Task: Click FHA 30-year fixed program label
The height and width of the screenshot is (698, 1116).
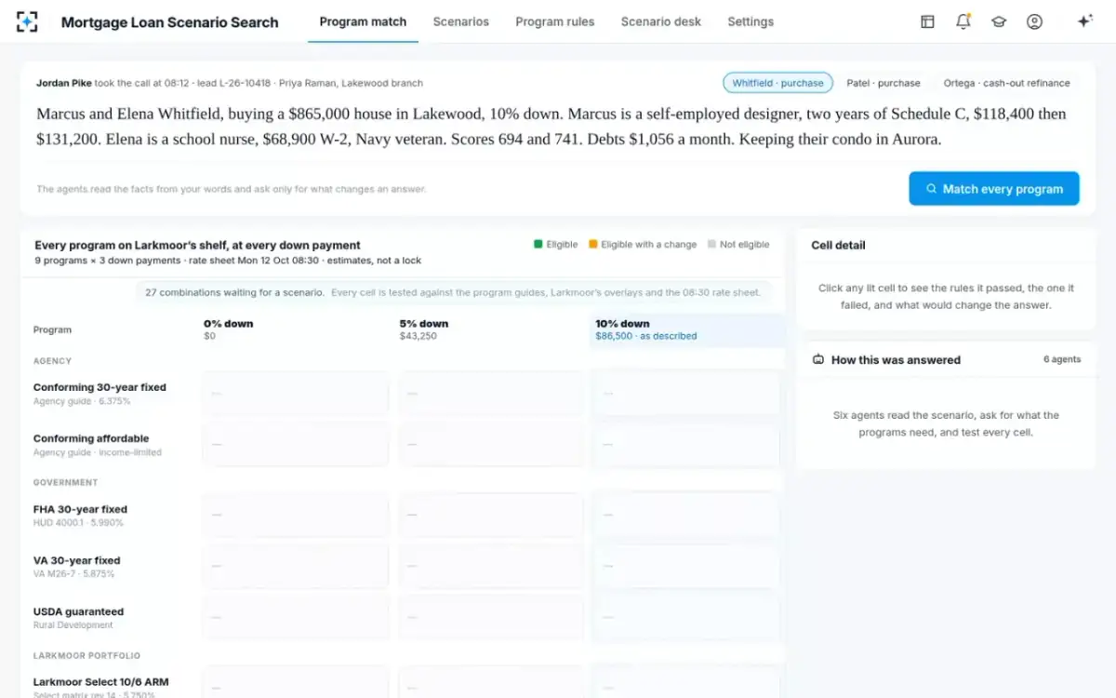Action: [80, 509]
